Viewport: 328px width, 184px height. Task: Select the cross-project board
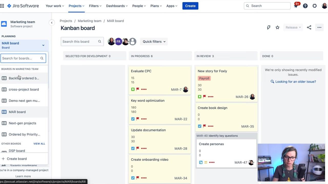[x=24, y=89]
